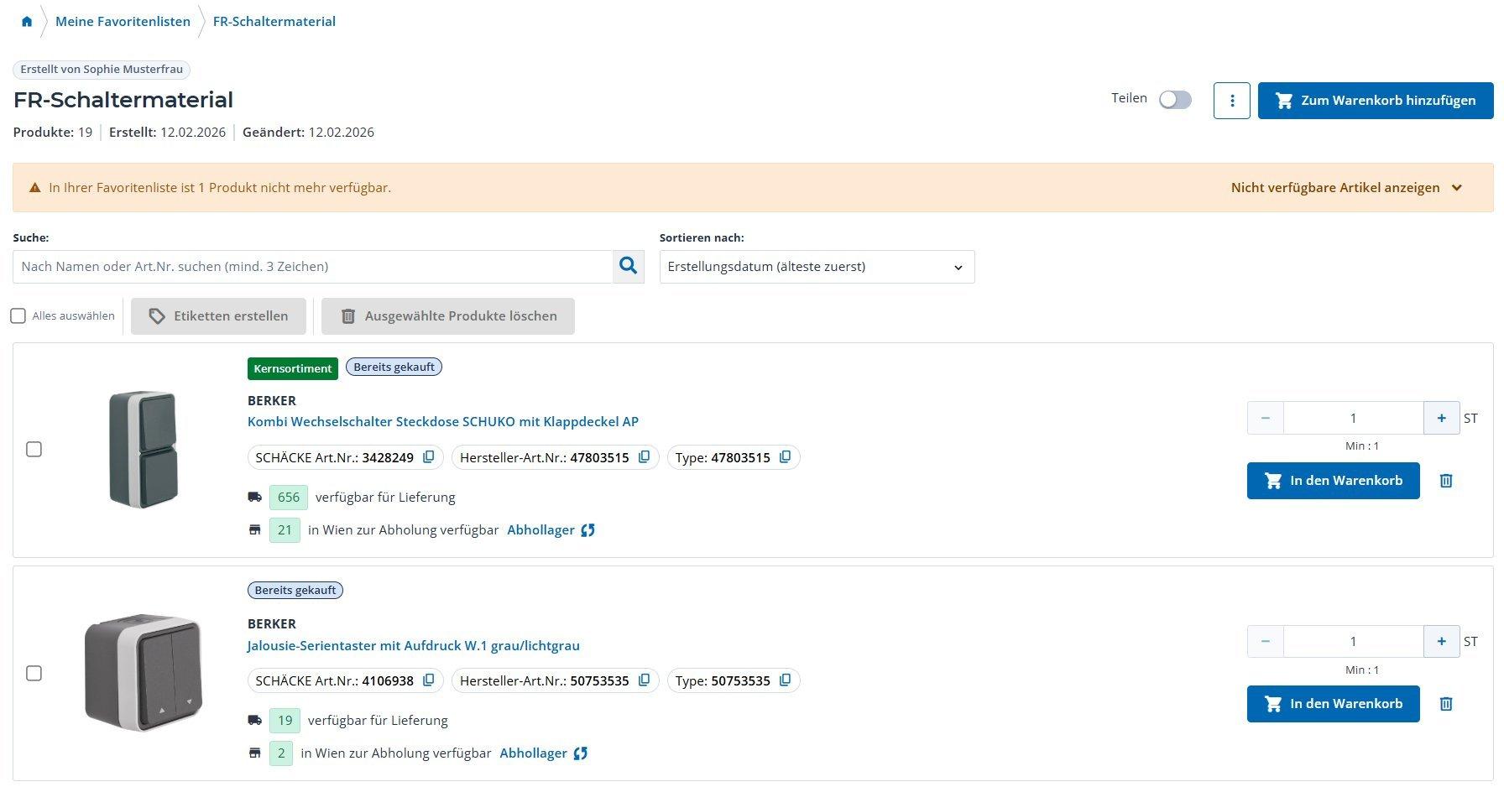Click the product search input field
Screen dimensions: 1504x787
click(x=312, y=267)
